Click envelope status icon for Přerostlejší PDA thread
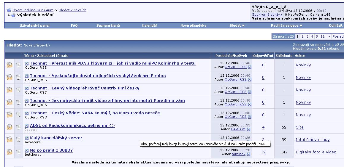 (x=9, y=65)
